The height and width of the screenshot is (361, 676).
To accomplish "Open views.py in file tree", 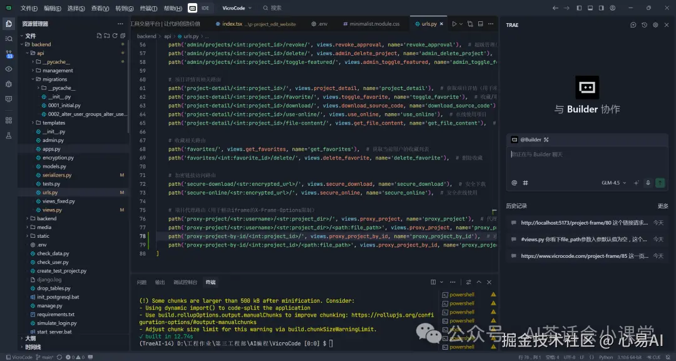I will click(52, 210).
